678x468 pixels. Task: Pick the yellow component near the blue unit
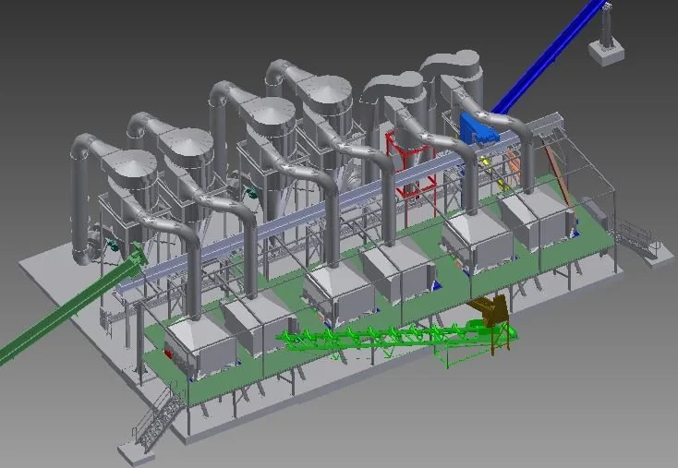495,173
